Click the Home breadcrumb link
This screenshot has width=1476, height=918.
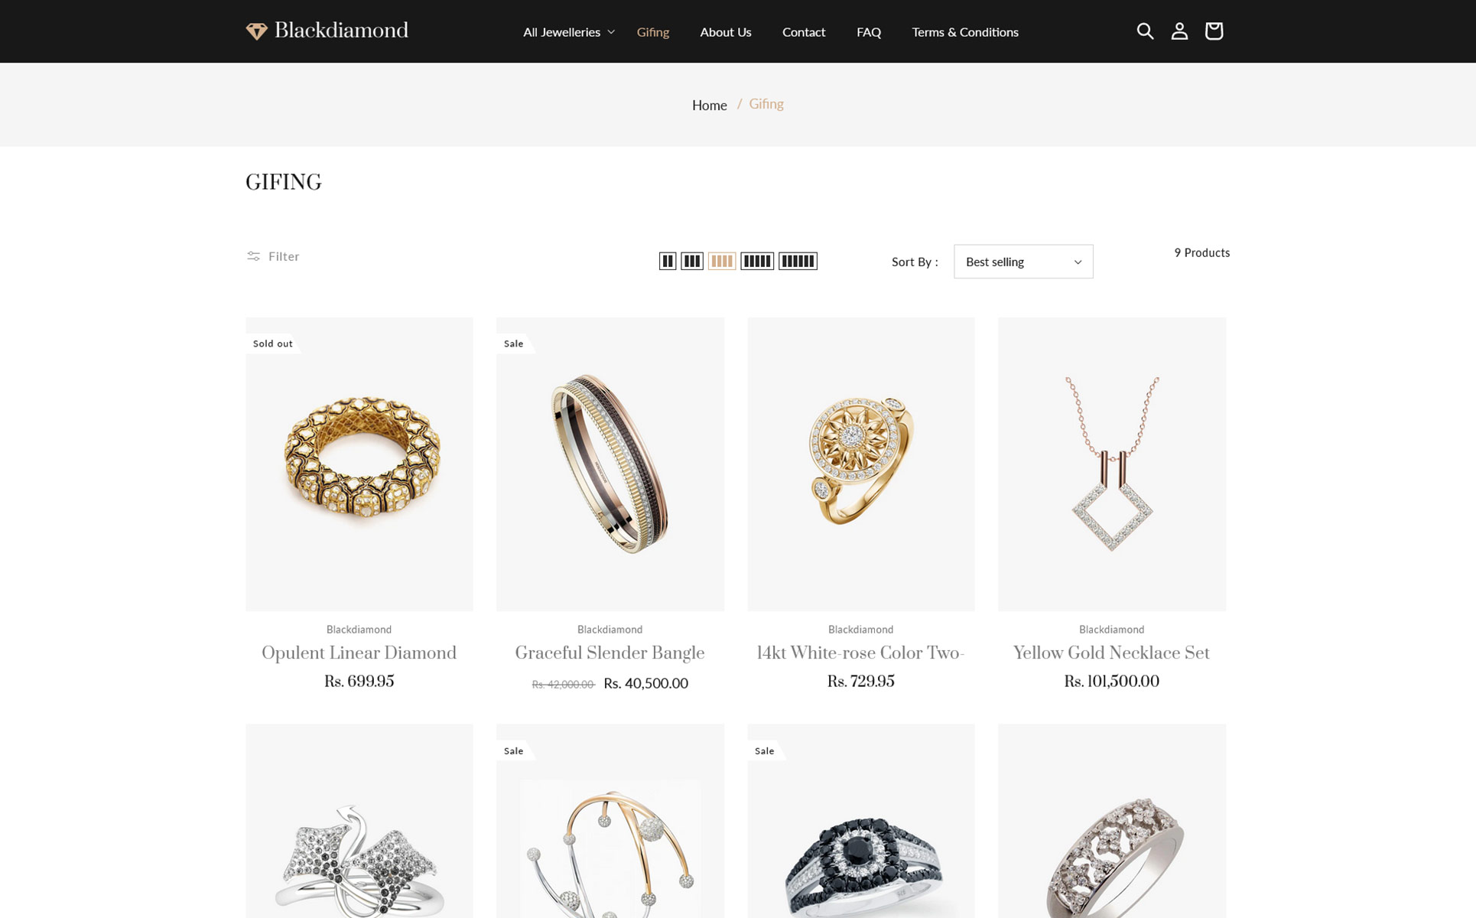click(709, 106)
